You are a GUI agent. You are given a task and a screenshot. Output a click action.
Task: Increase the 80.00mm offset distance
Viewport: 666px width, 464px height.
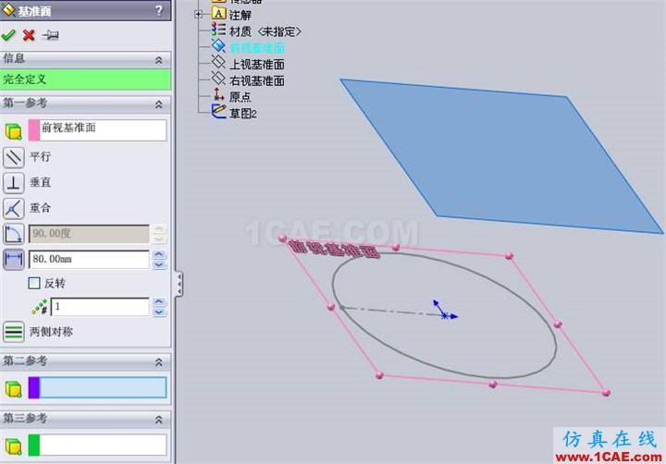point(159,254)
